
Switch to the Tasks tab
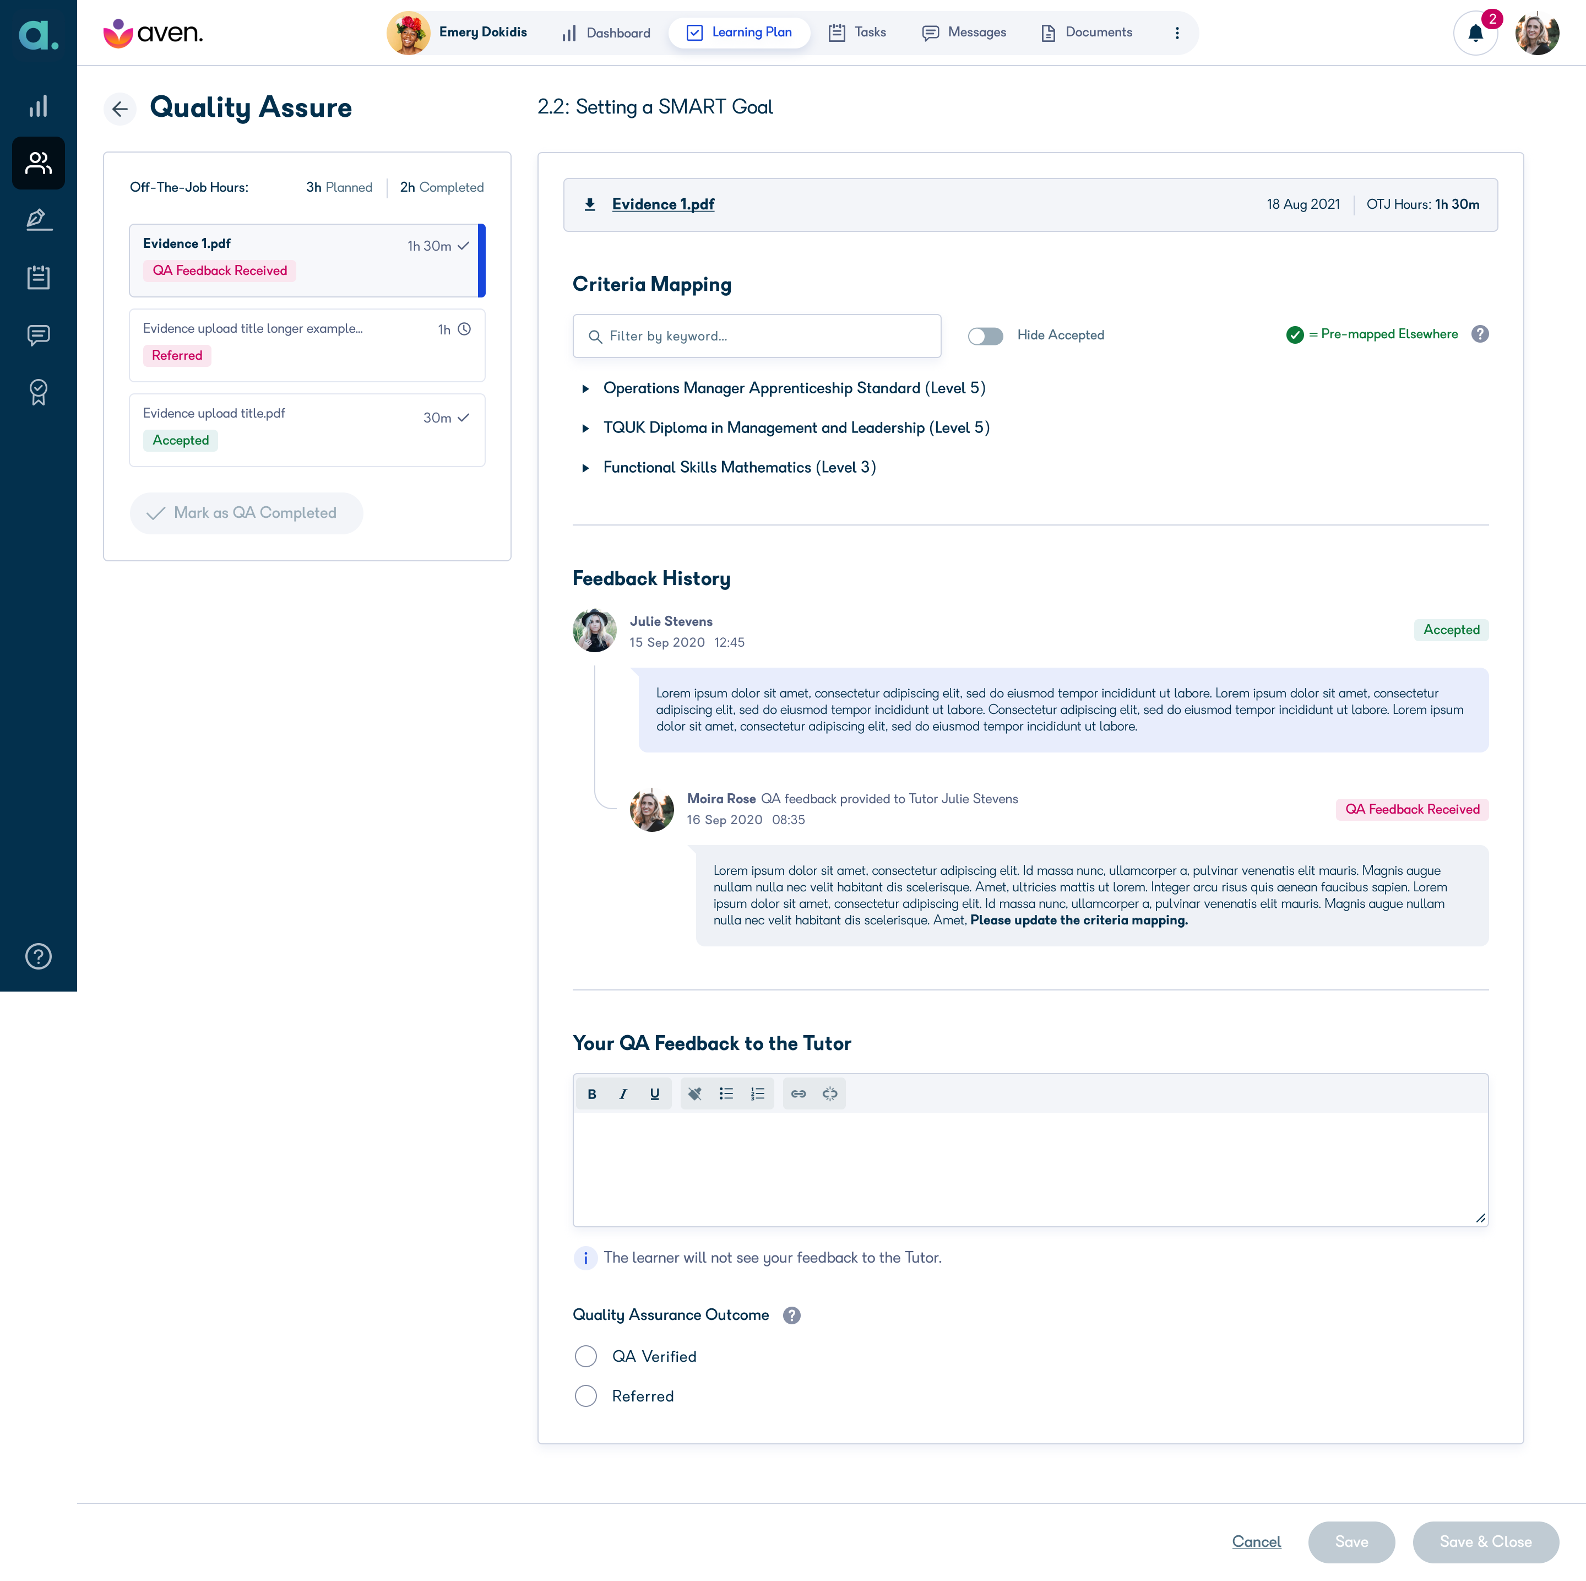click(x=857, y=33)
